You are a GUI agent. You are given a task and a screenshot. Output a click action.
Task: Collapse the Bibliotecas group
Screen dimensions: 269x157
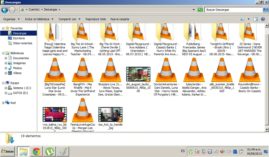(x=3, y=53)
